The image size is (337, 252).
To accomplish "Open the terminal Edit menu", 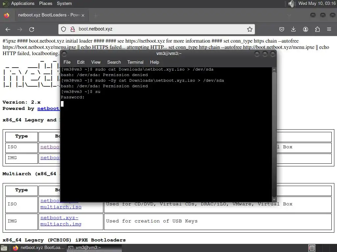I will click(x=81, y=62).
